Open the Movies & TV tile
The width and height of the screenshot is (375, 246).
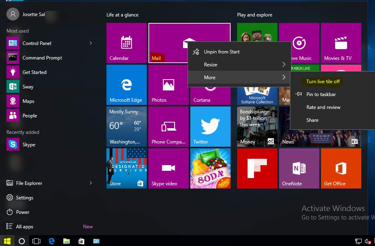pyautogui.click(x=341, y=43)
